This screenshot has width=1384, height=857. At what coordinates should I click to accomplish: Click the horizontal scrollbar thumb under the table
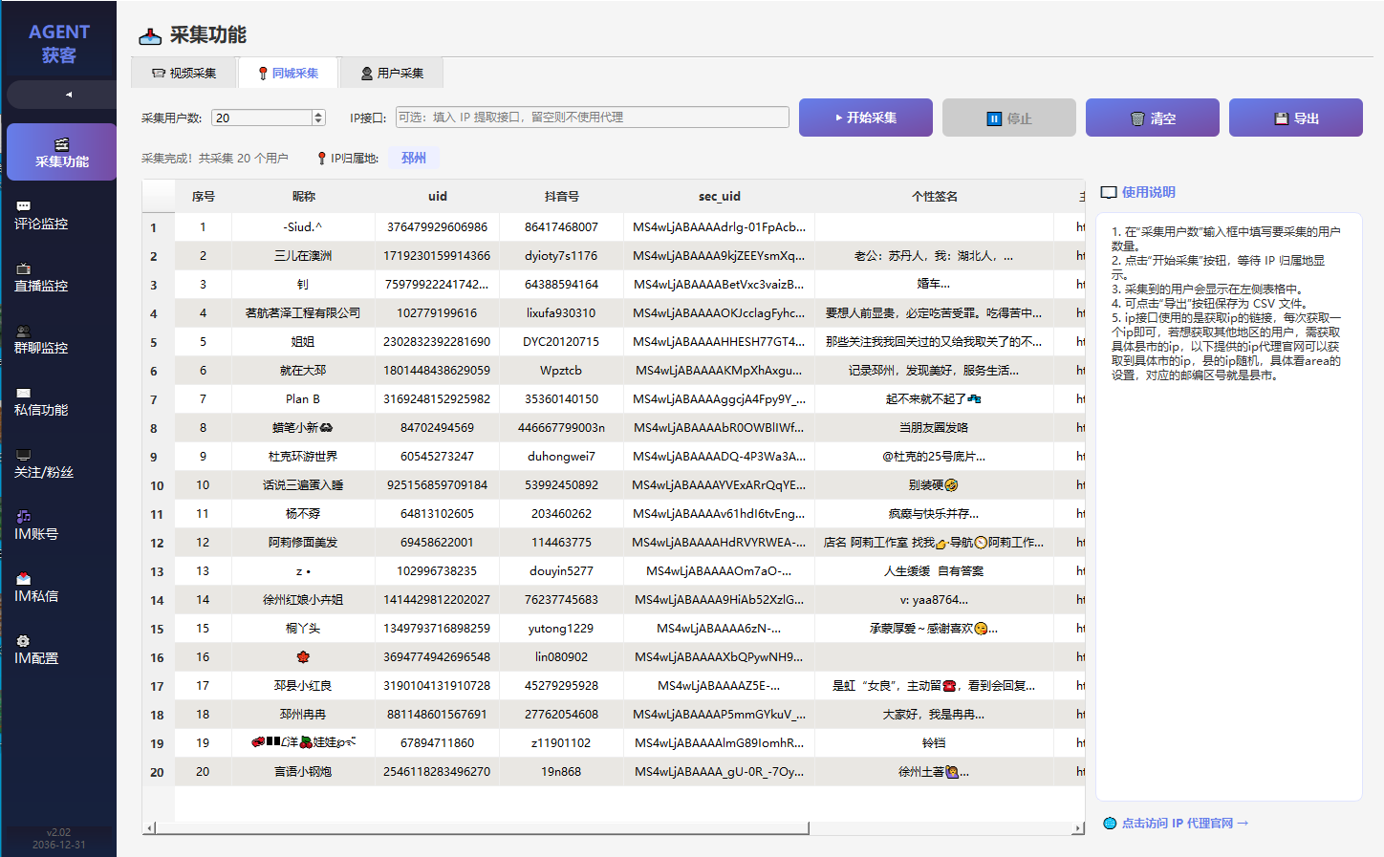point(482,828)
